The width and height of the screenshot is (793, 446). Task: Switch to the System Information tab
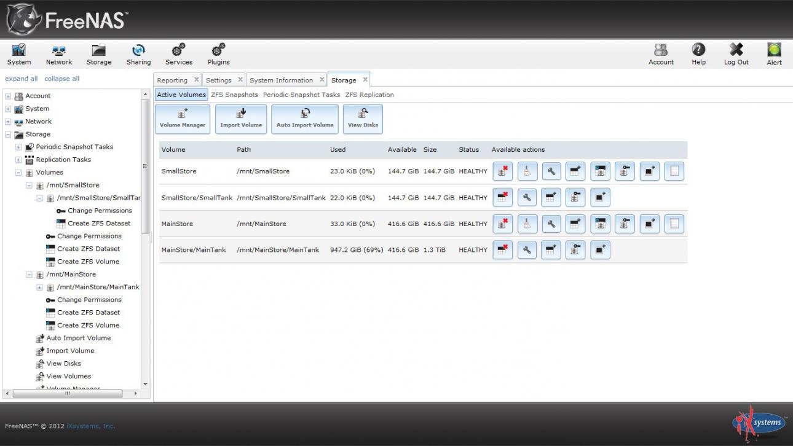[x=282, y=80]
